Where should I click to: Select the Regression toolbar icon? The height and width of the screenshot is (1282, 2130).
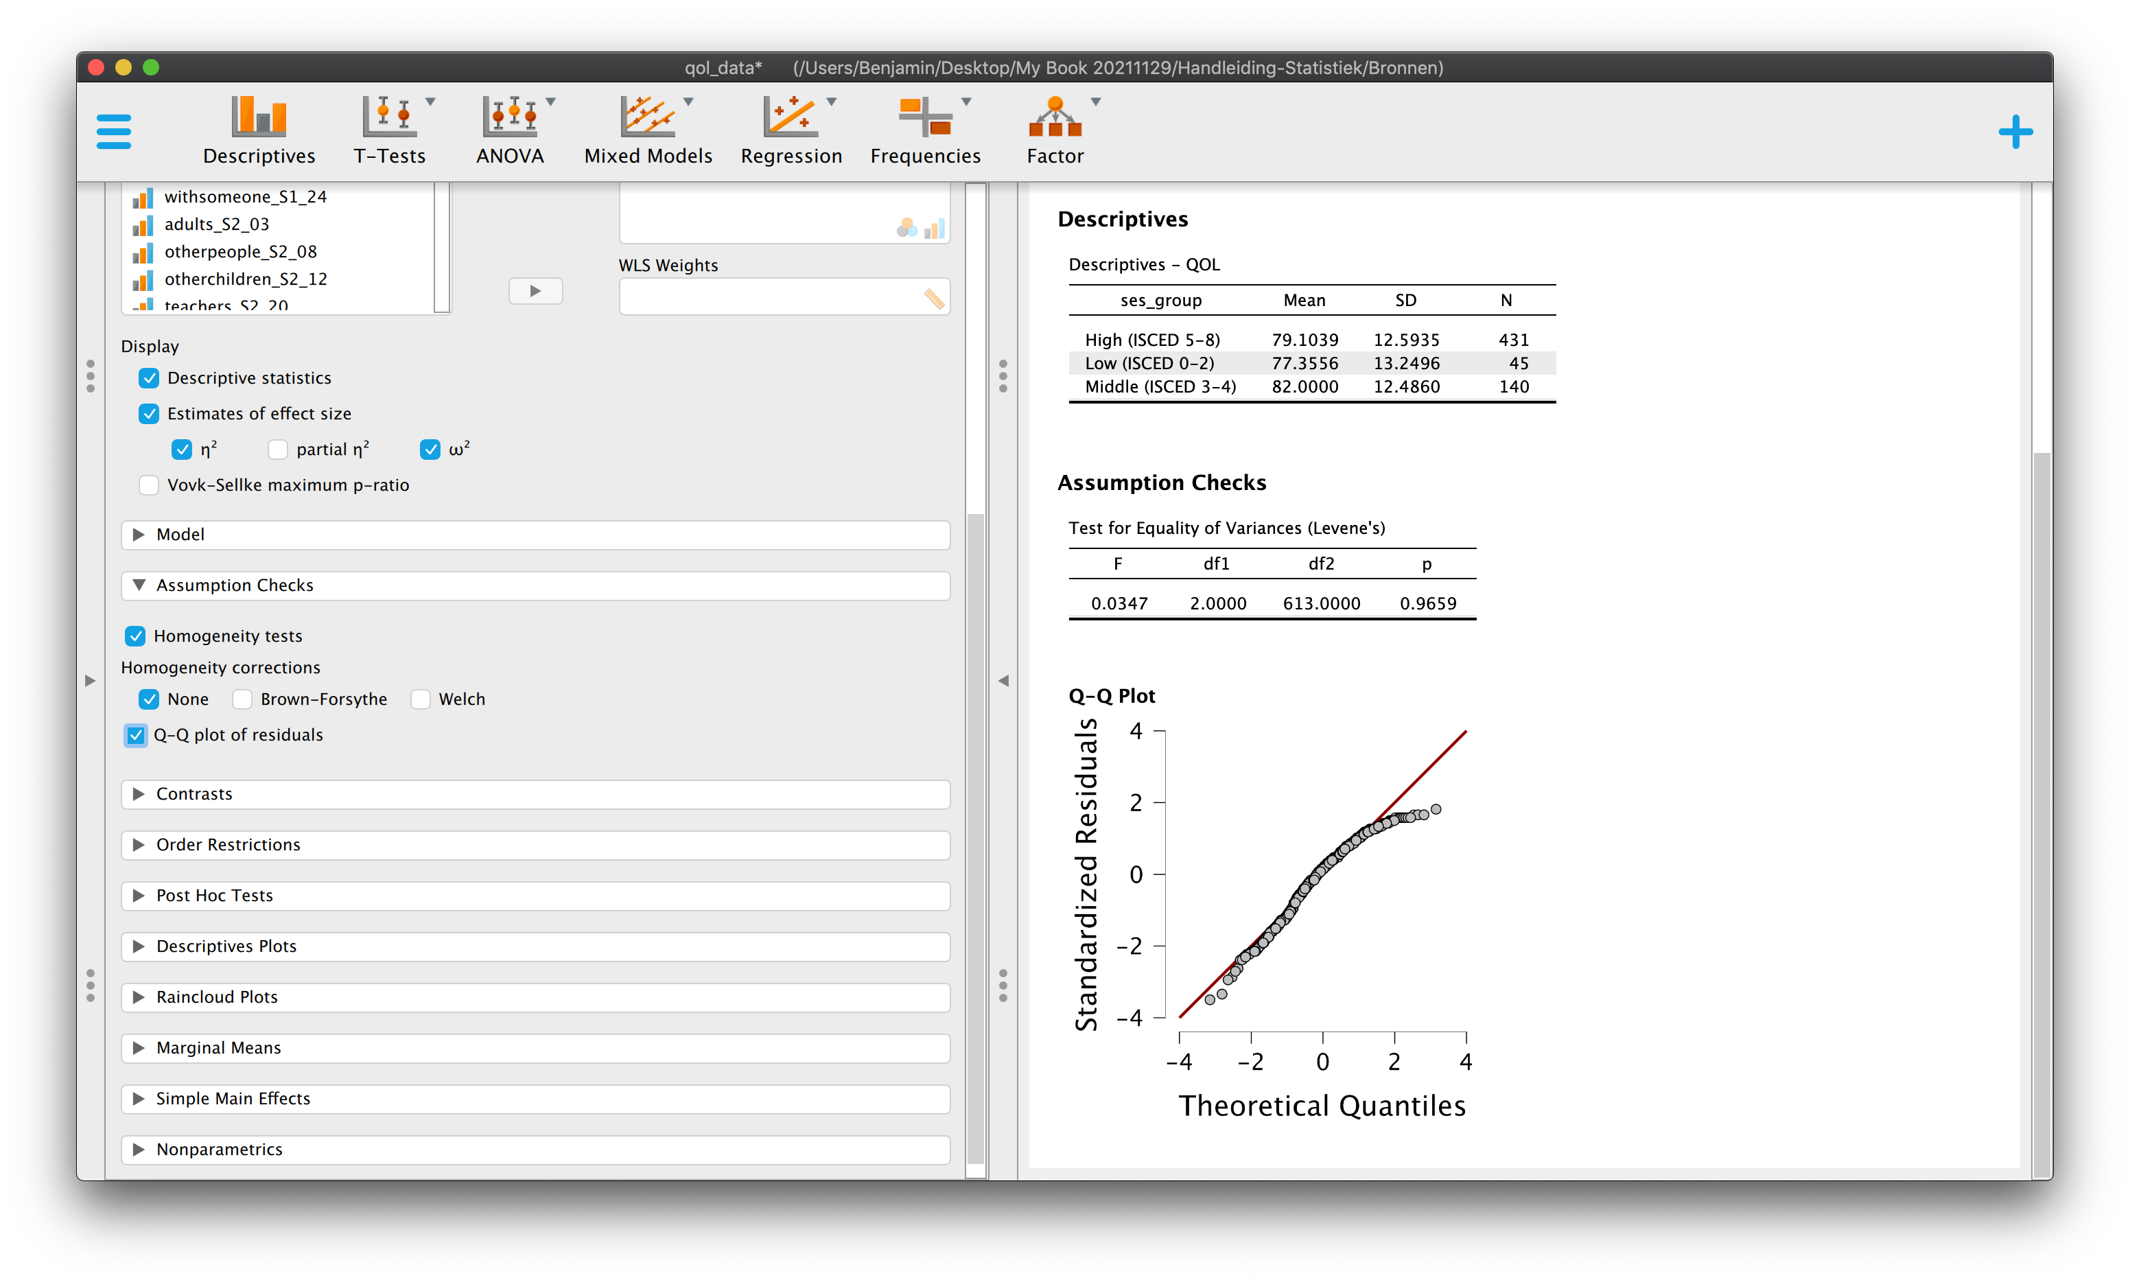click(x=791, y=130)
